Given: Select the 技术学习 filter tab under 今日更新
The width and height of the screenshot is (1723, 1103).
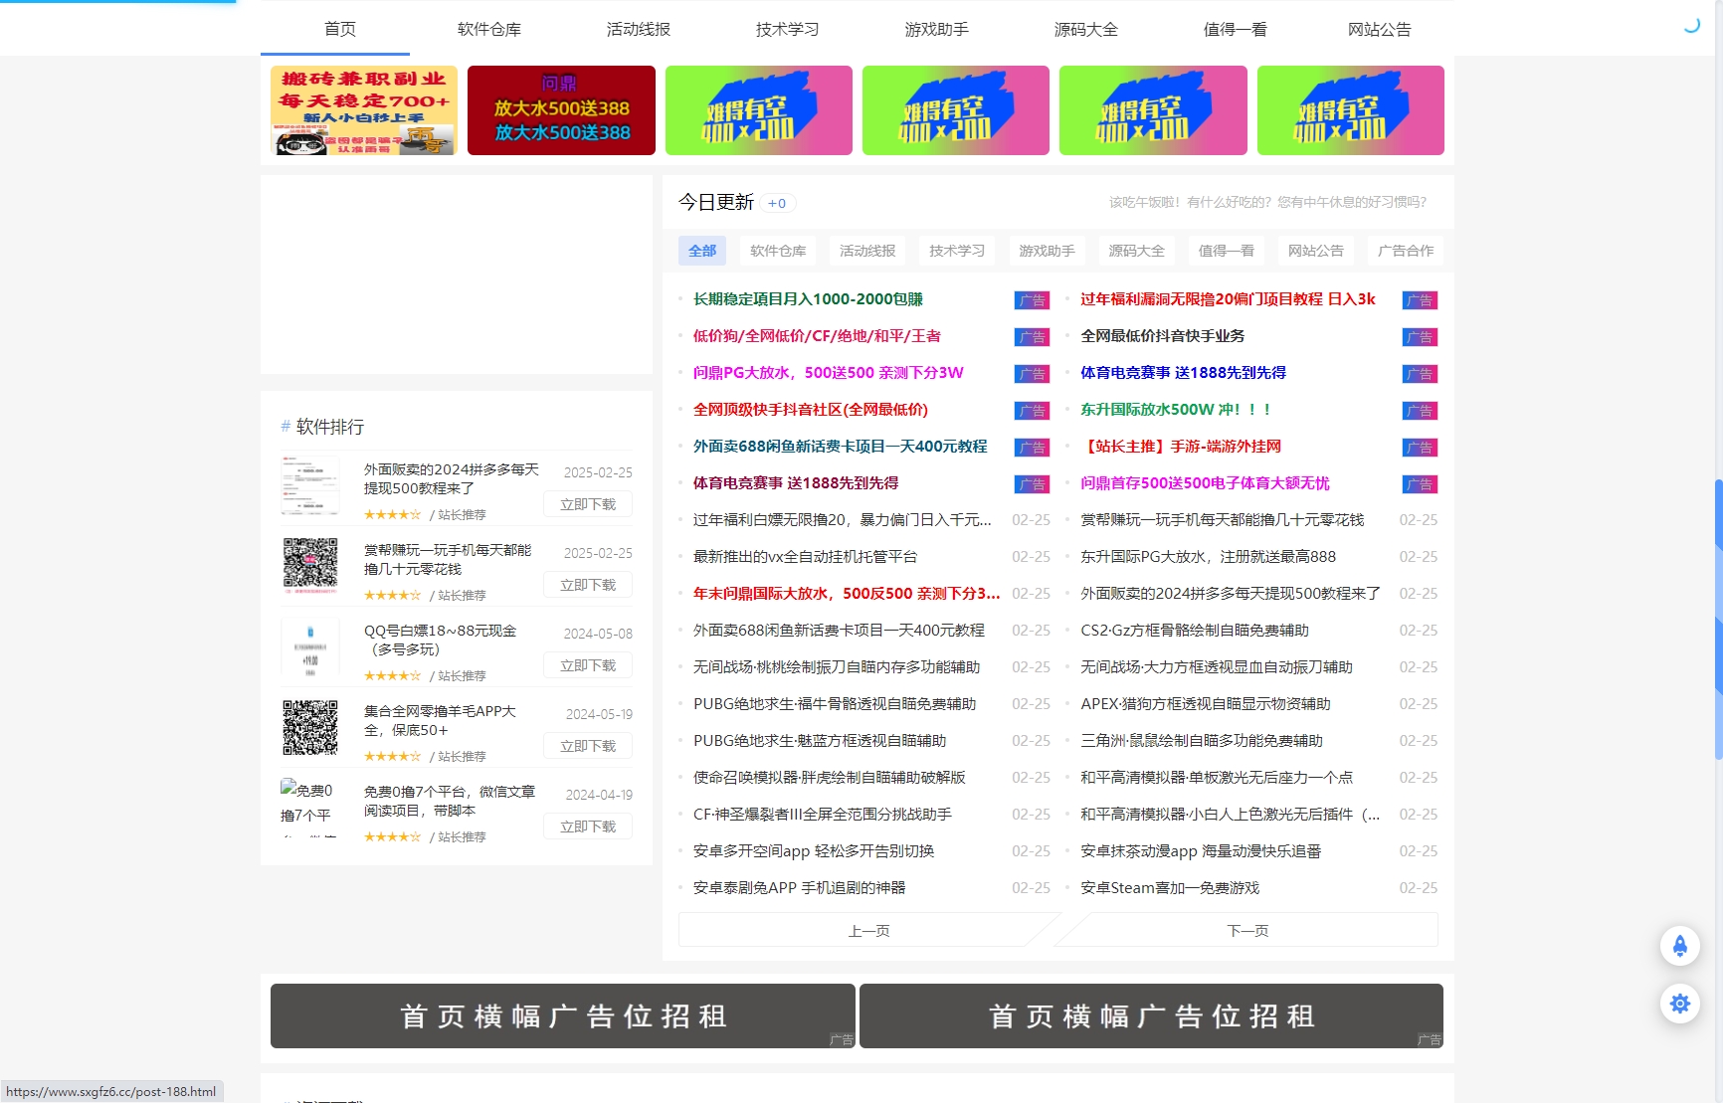Looking at the screenshot, I should coord(957,251).
